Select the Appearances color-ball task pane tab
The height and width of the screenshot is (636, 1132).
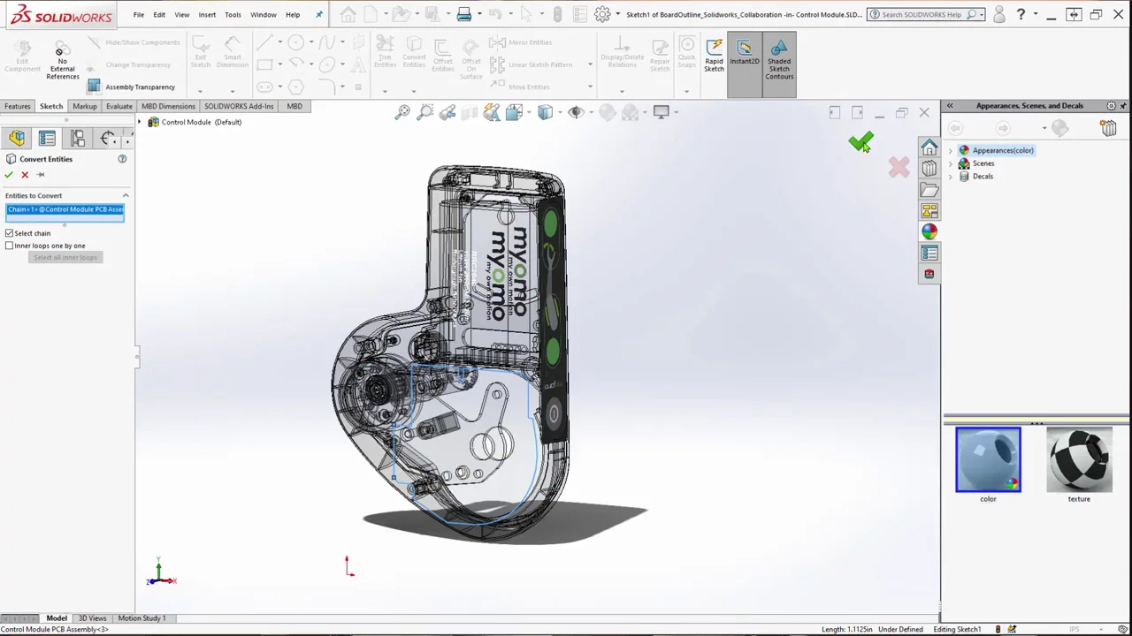tap(929, 231)
